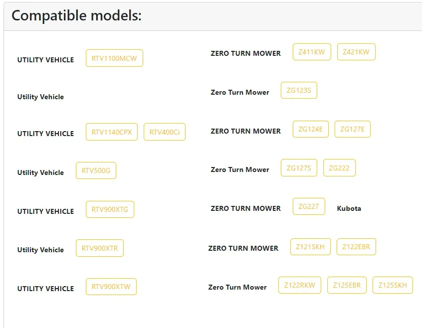This screenshot has width=422, height=328.
Task: Open the ZG124E mower model
Action: (x=311, y=129)
